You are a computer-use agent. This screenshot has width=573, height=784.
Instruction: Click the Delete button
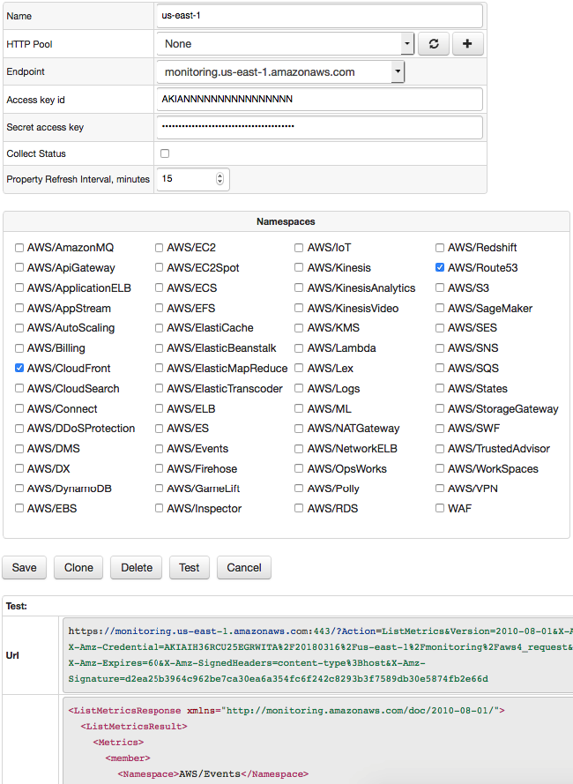pyautogui.click(x=137, y=568)
